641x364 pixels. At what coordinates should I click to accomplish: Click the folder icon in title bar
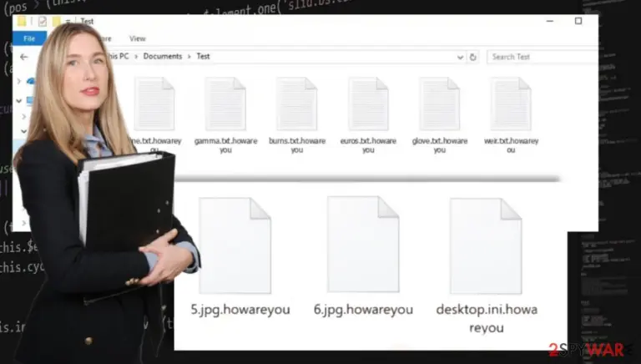point(22,21)
